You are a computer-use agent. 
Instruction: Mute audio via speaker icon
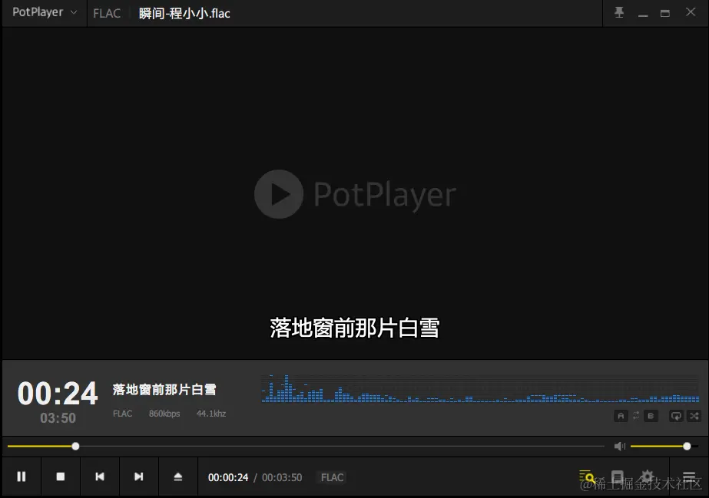[x=619, y=447]
